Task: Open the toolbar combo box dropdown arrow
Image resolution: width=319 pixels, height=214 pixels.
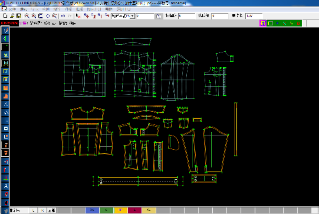Action: [133, 16]
